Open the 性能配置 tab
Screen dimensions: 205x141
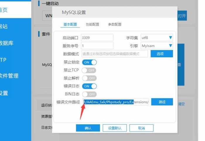[93, 25]
